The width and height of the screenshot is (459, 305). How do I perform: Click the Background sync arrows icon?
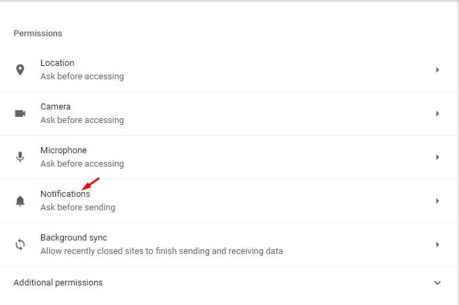20,245
